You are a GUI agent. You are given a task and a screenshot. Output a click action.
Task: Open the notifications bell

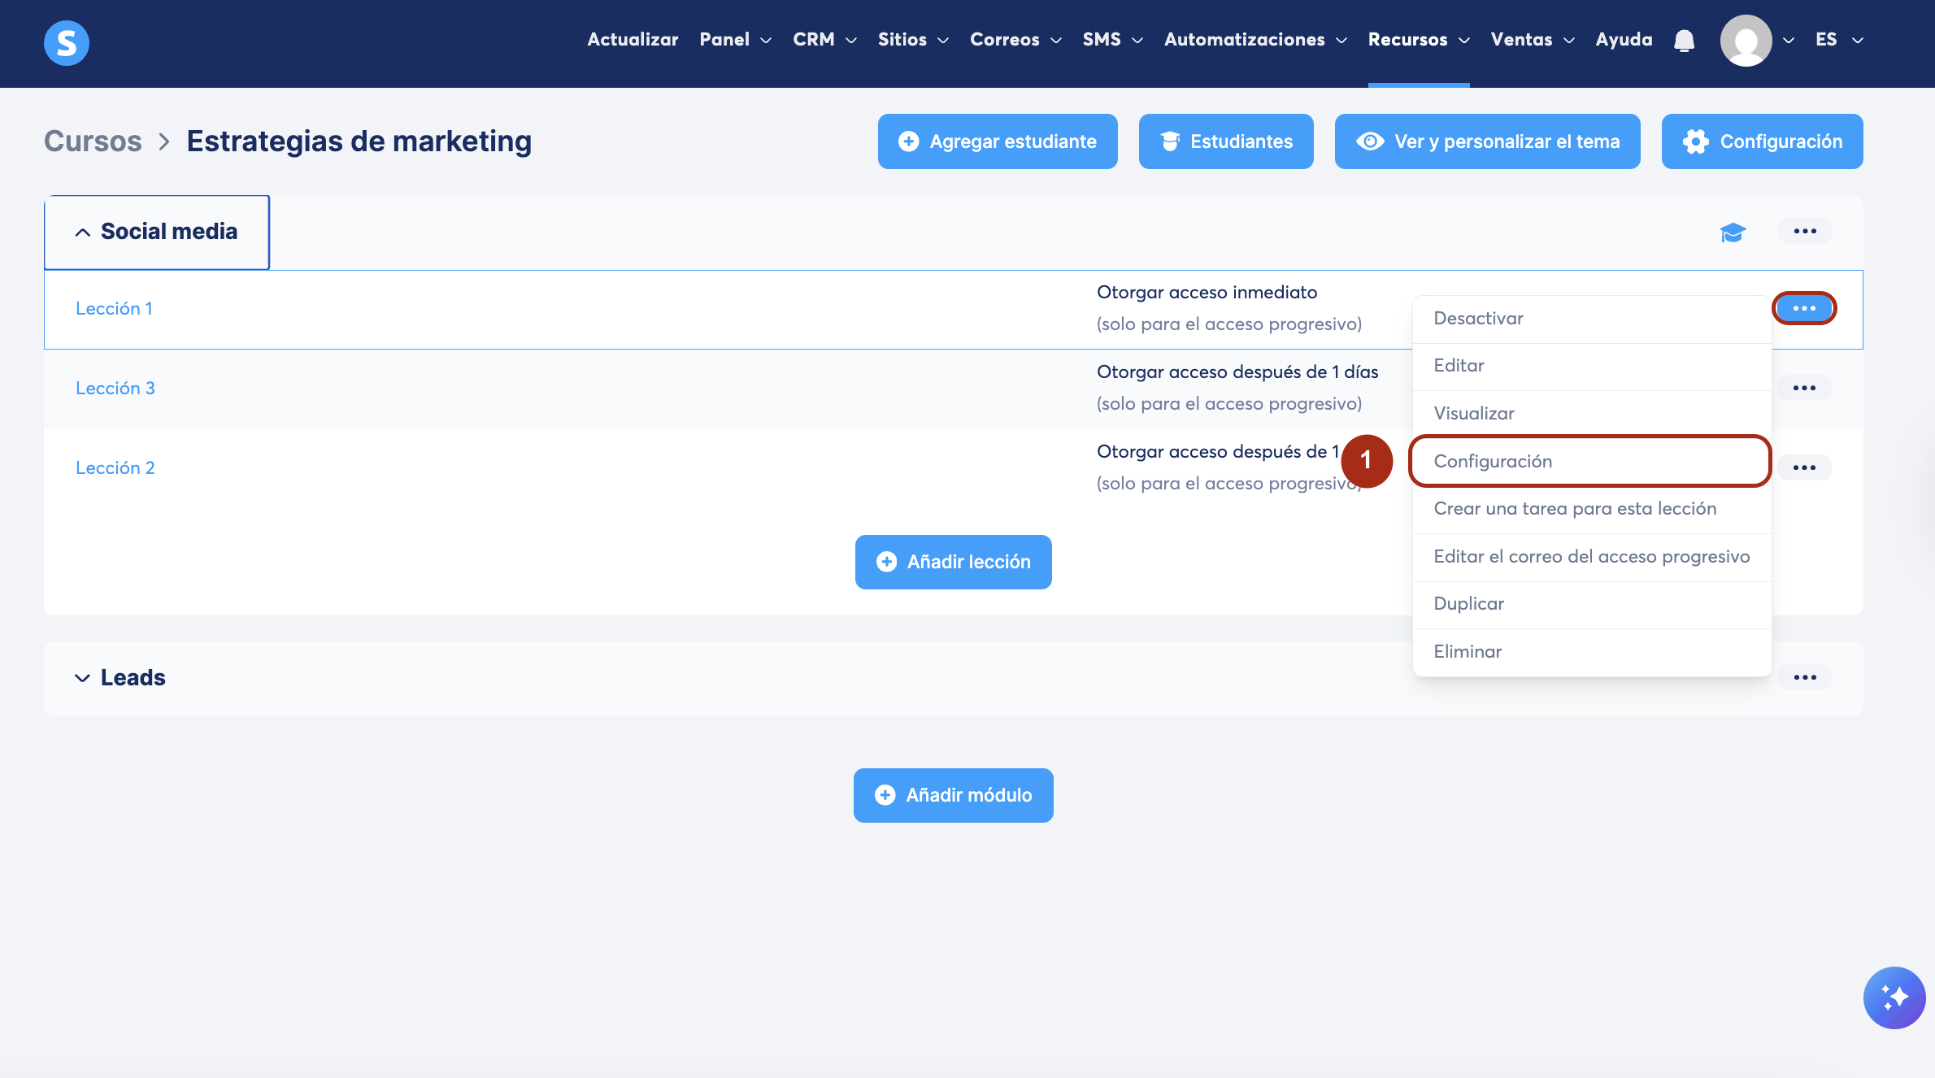pos(1684,40)
